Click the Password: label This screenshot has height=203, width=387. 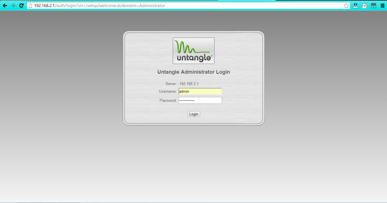[x=168, y=100]
